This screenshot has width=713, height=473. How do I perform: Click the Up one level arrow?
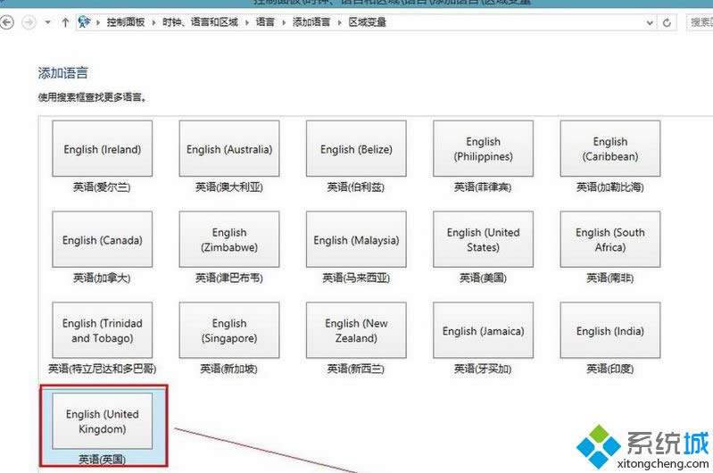tap(65, 22)
